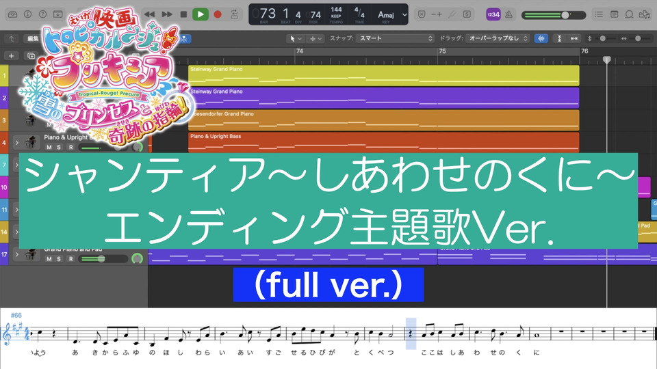Select yellow Steinway Grand Piano region on track 1
Screen dimensions: 657x369
click(384, 75)
